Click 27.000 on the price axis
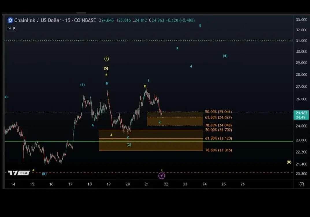Screen dimensions: 310x217 pos(302,87)
